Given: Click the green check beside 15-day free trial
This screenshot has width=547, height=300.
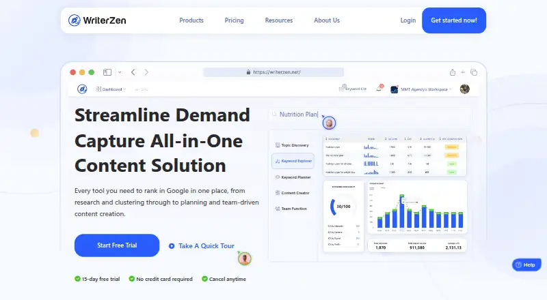Looking at the screenshot, I should pos(77,278).
